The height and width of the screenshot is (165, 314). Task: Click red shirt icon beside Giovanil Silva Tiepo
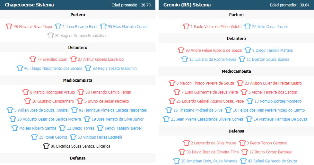9,26
